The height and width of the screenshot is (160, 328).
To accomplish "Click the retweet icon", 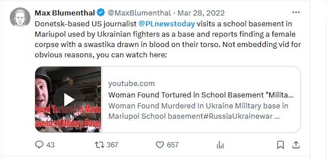I will point(99,145).
